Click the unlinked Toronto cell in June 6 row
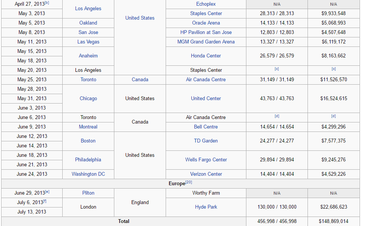Image resolution: width=366 pixels, height=226 pixels. click(88, 117)
